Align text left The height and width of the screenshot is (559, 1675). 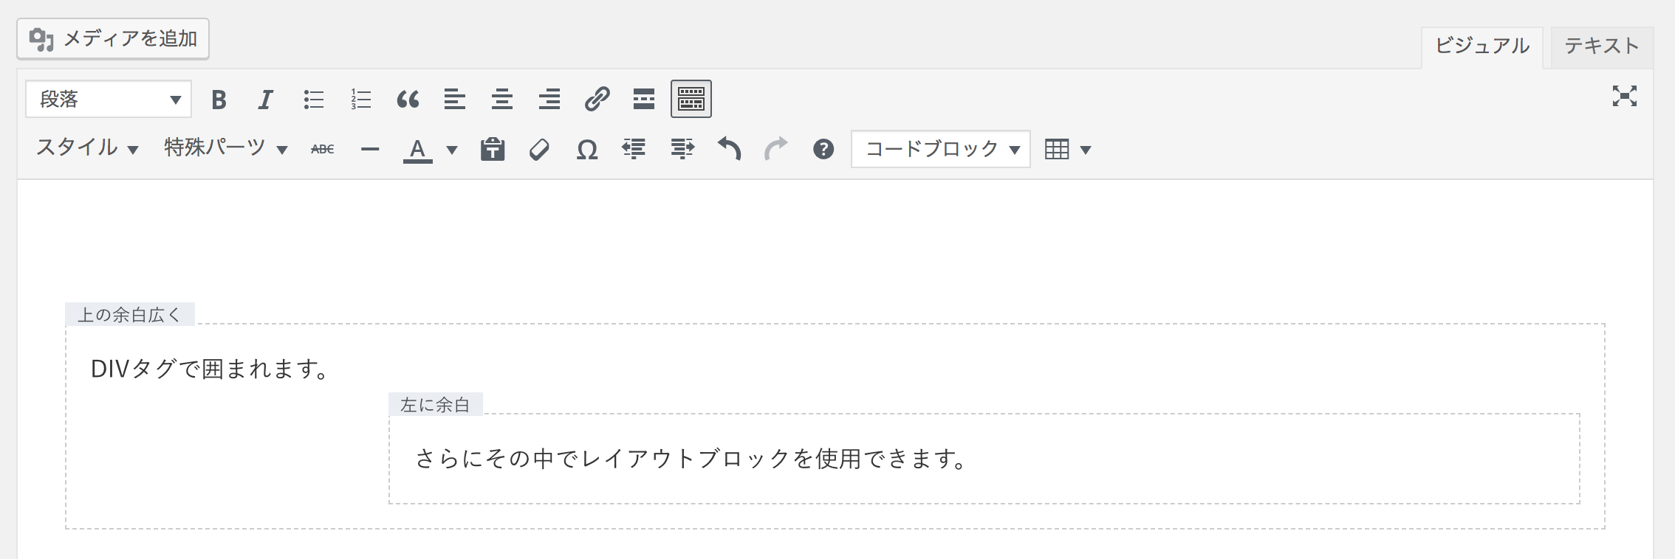coord(455,99)
